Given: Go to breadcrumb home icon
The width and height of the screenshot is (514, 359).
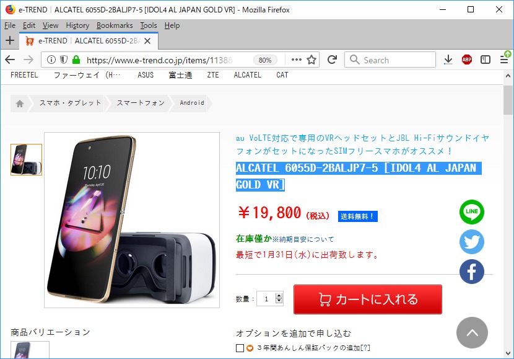Looking at the screenshot, I should tap(20, 104).
